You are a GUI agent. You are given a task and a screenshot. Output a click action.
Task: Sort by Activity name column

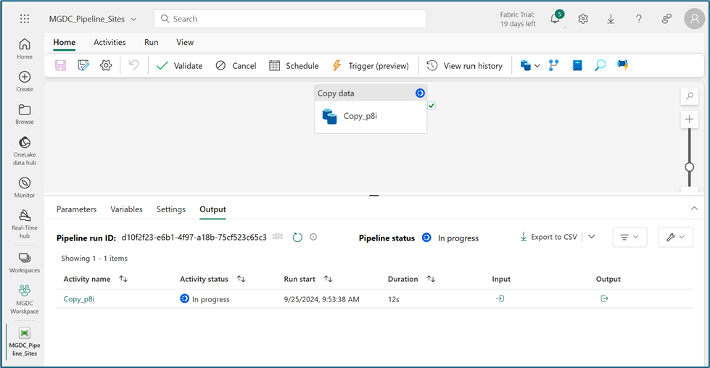pyautogui.click(x=123, y=279)
